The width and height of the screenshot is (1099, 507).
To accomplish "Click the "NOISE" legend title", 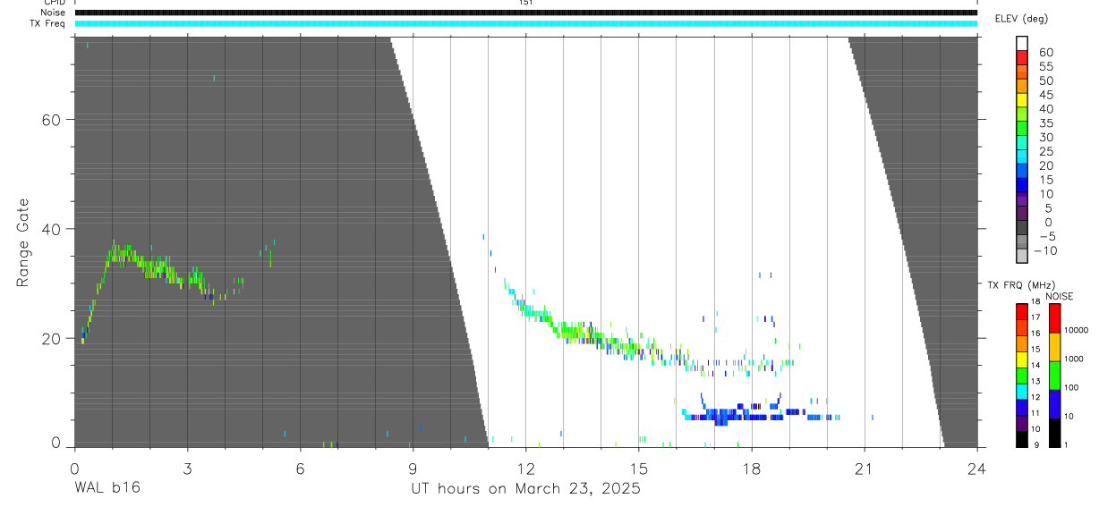I will click(1059, 296).
